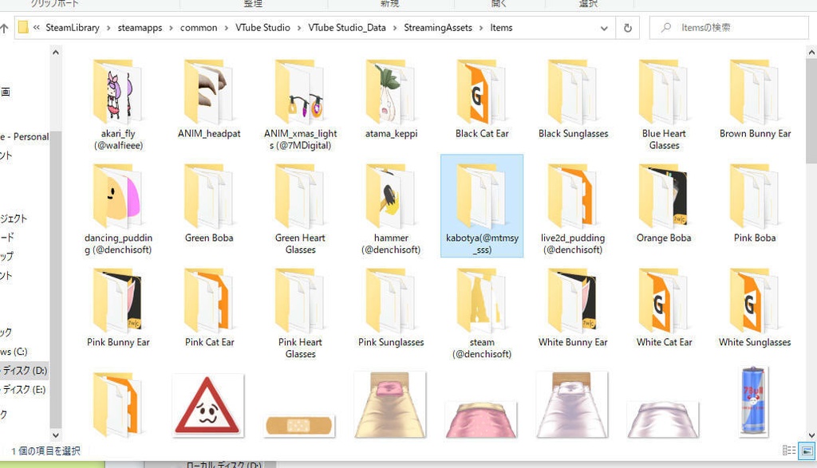The width and height of the screenshot is (817, 468).
Task: Select the akari_fly (@walfieee) folder
Action: 118,104
